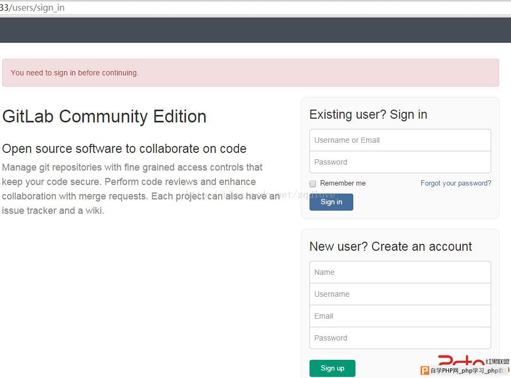Click the 'Remember me' label text
The image size is (511, 378).
point(343,183)
